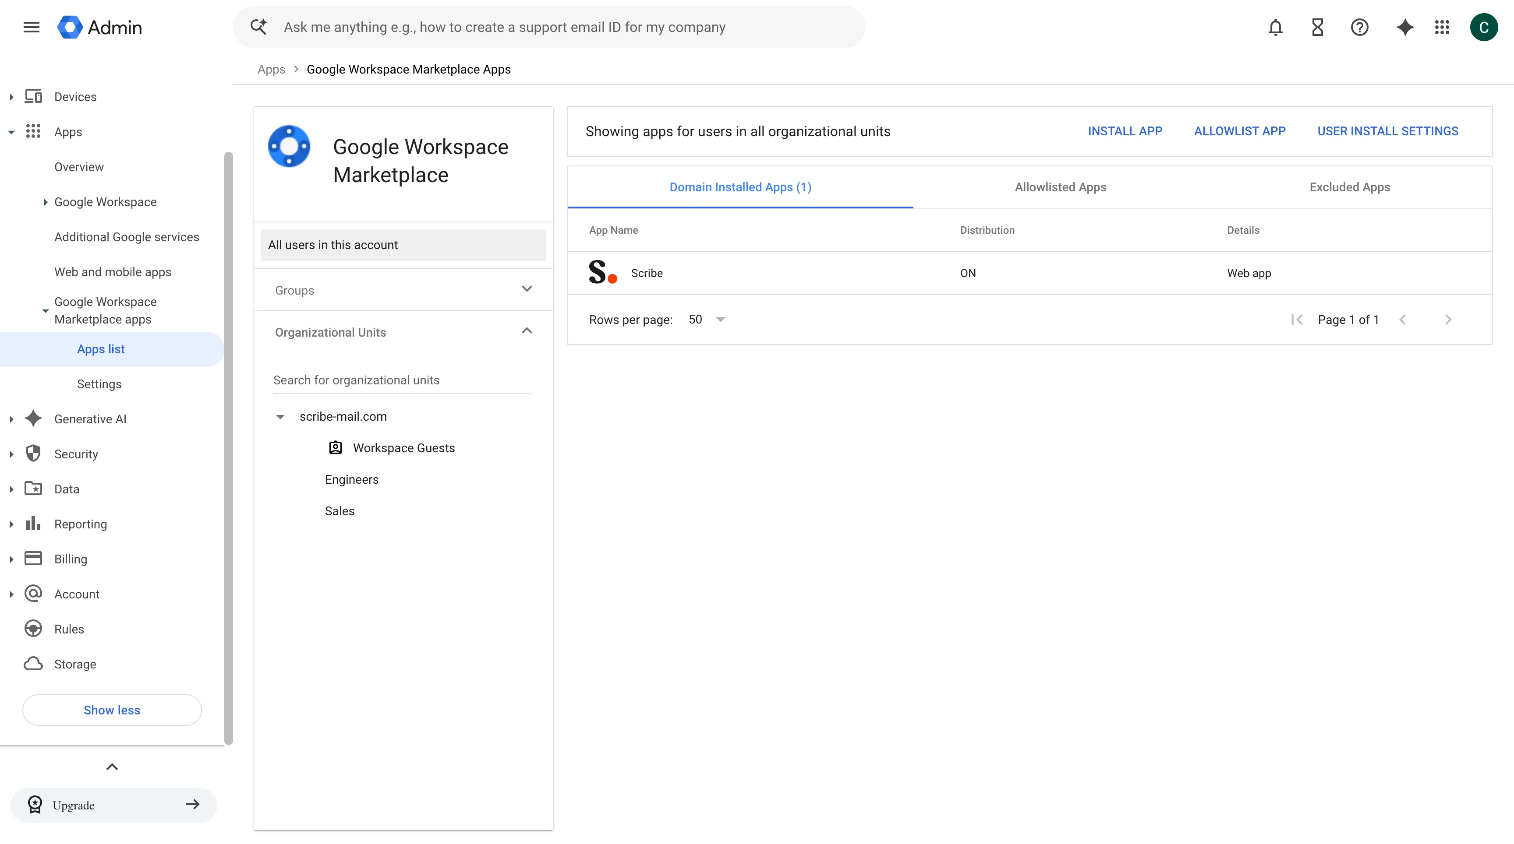1514x844 pixels.
Task: Open the help question mark icon
Action: click(x=1359, y=27)
